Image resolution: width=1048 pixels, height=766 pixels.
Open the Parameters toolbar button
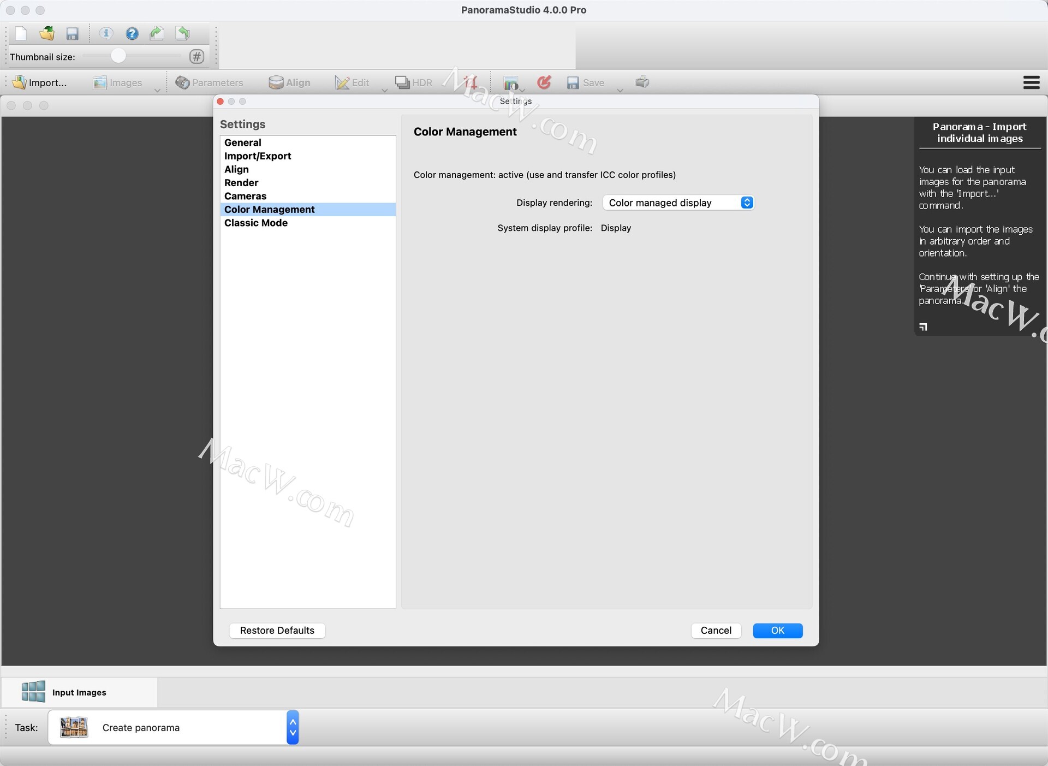pos(209,82)
